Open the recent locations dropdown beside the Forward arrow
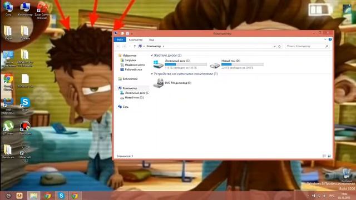Viewport: 356px width, 200px height. [x=130, y=46]
